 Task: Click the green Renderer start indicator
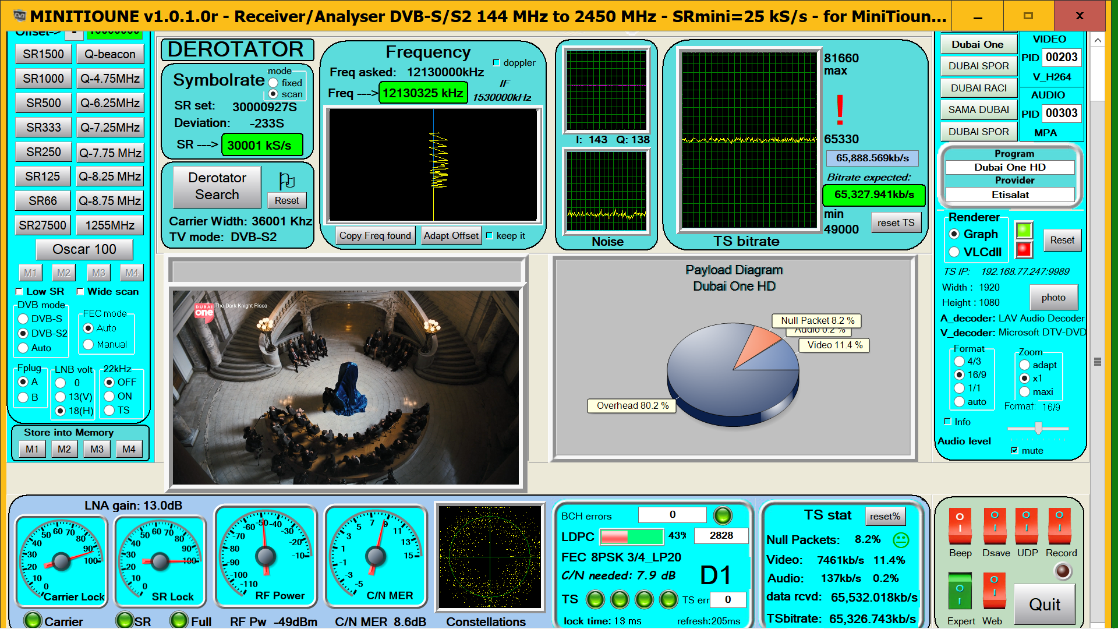[x=1024, y=231]
